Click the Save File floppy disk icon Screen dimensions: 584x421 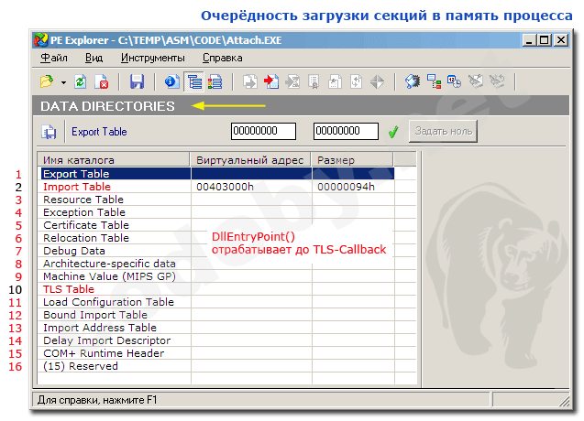(x=137, y=81)
